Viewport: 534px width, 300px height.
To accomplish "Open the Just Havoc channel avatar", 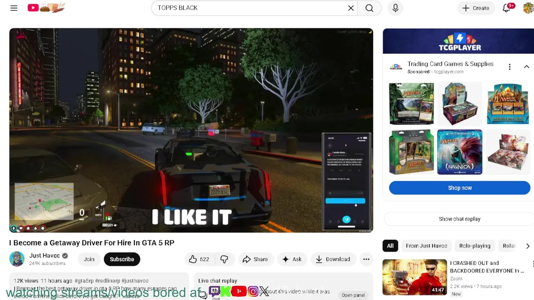I will click(x=17, y=259).
